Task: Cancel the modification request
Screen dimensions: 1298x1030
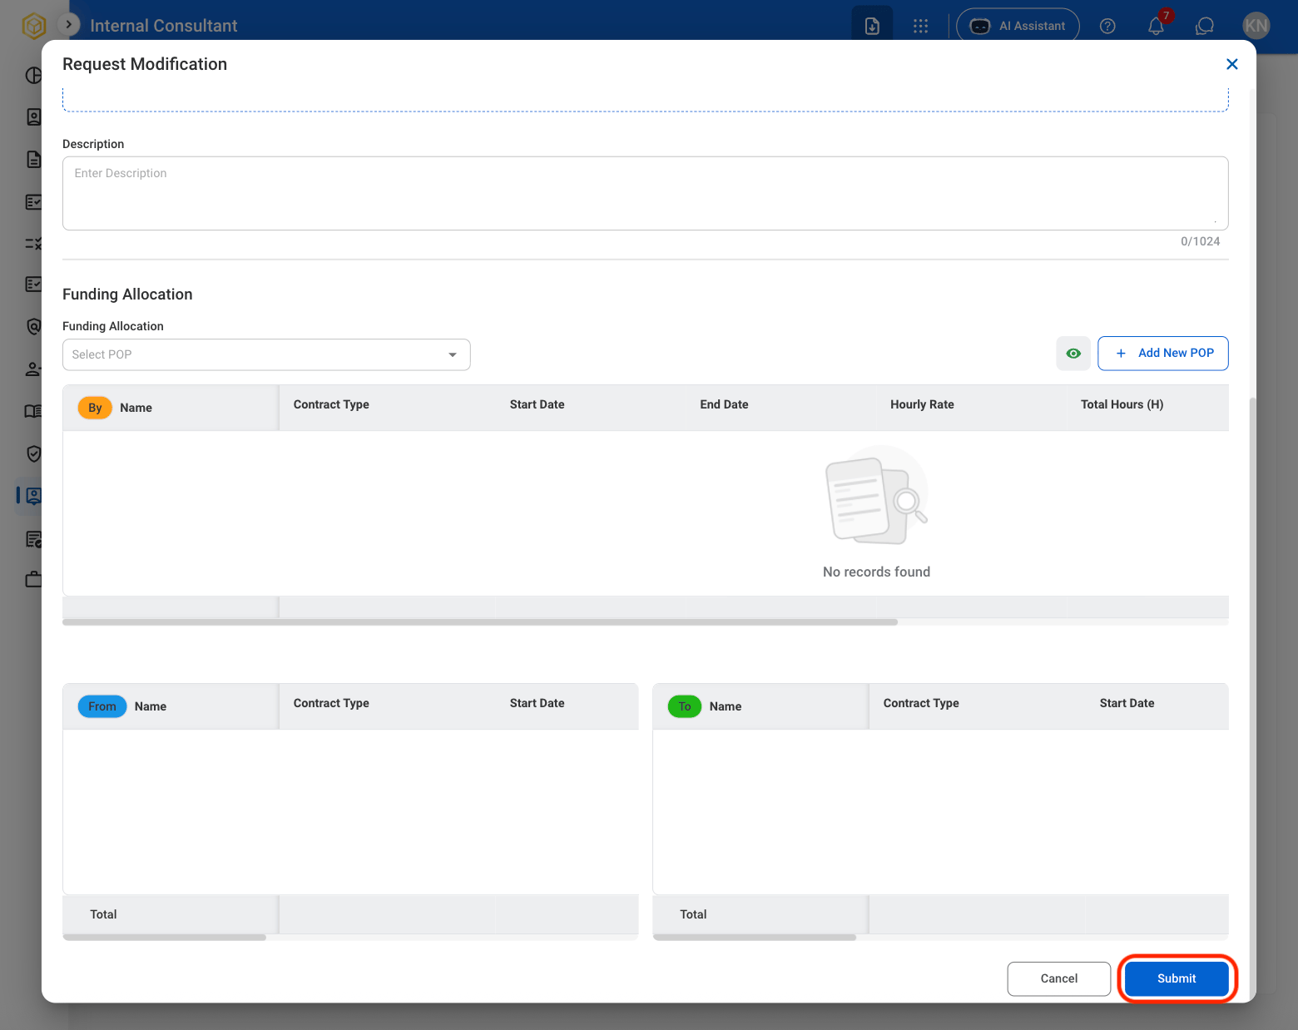Action: [1058, 978]
